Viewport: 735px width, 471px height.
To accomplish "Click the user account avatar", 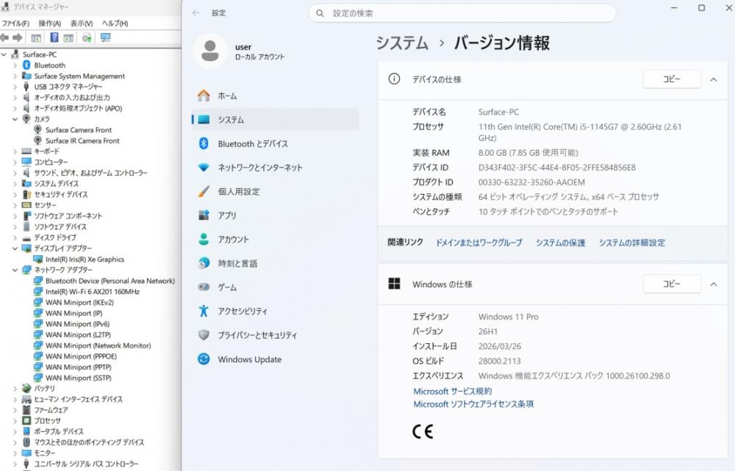I will (210, 51).
